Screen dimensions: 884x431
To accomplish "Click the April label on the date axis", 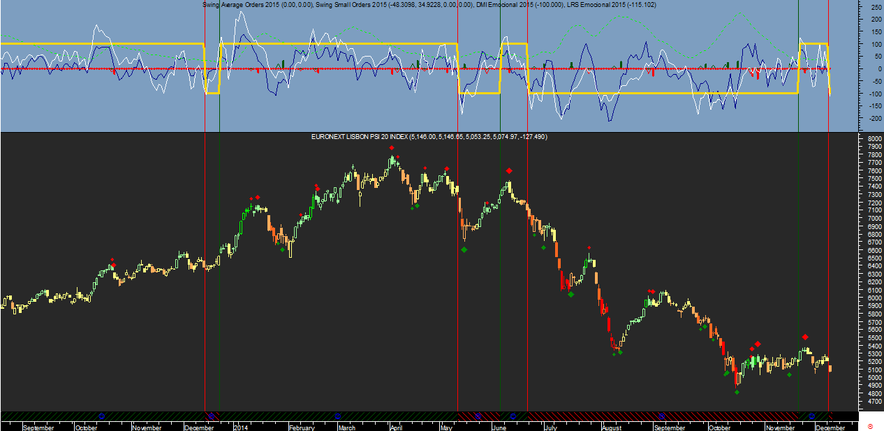I will (x=396, y=428).
